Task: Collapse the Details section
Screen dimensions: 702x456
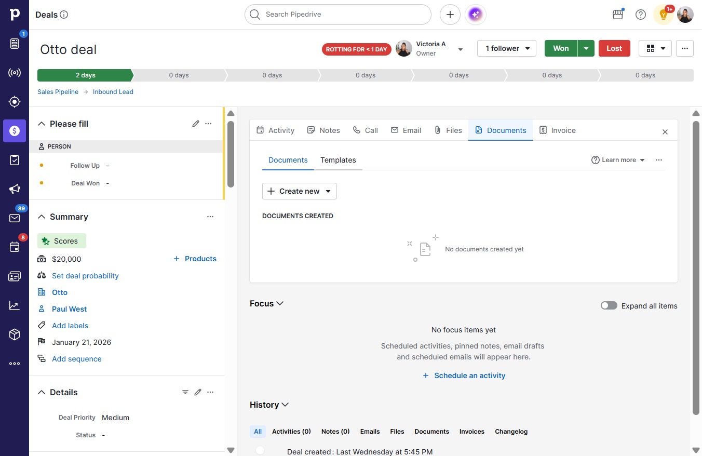Action: tap(42, 392)
